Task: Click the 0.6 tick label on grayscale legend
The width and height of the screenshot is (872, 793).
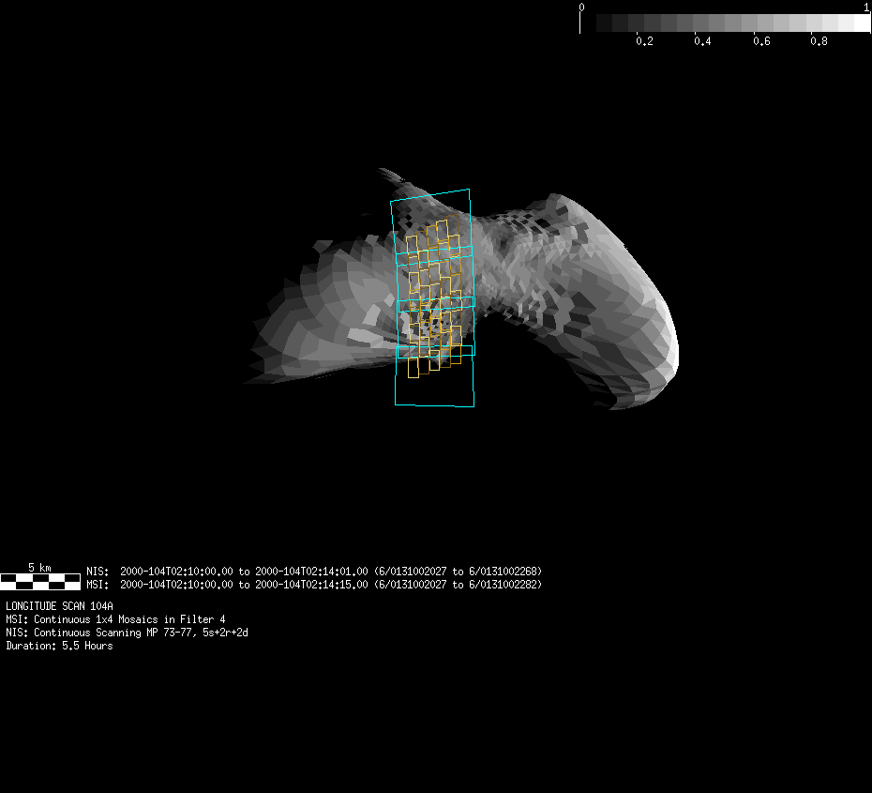Action: 761,41
